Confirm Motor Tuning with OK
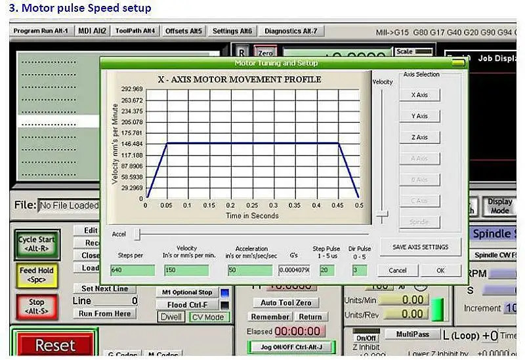This screenshot has width=525, height=360. coord(440,270)
